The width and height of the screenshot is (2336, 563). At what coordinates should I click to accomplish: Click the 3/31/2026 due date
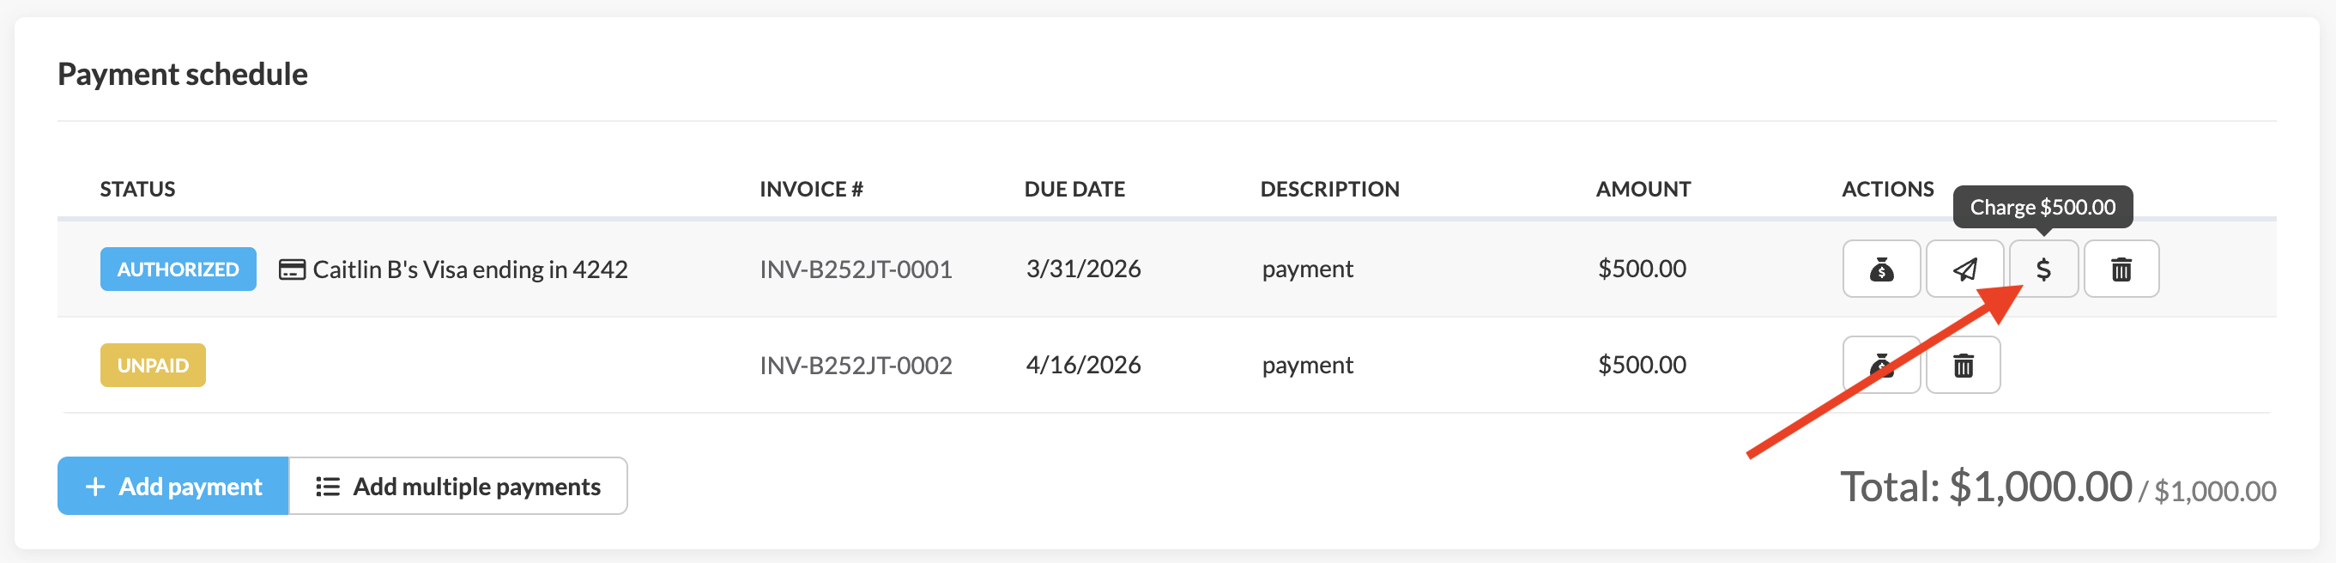pyautogui.click(x=1083, y=269)
